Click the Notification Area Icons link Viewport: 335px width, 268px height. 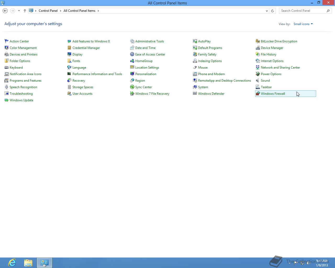[x=25, y=74]
